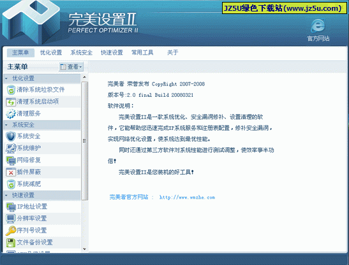Click the 清除系统垃圾文件 recycle icon
Screen dimensions: 349x265
(11, 90)
